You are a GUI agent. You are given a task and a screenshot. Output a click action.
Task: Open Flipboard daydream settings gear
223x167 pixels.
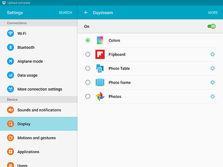tap(212, 54)
